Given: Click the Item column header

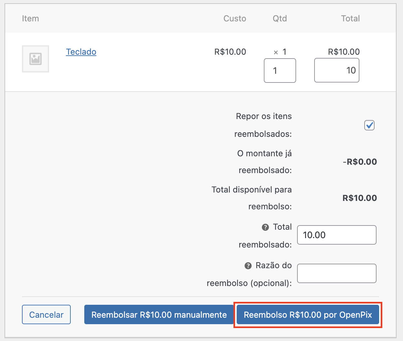Looking at the screenshot, I should pos(30,18).
